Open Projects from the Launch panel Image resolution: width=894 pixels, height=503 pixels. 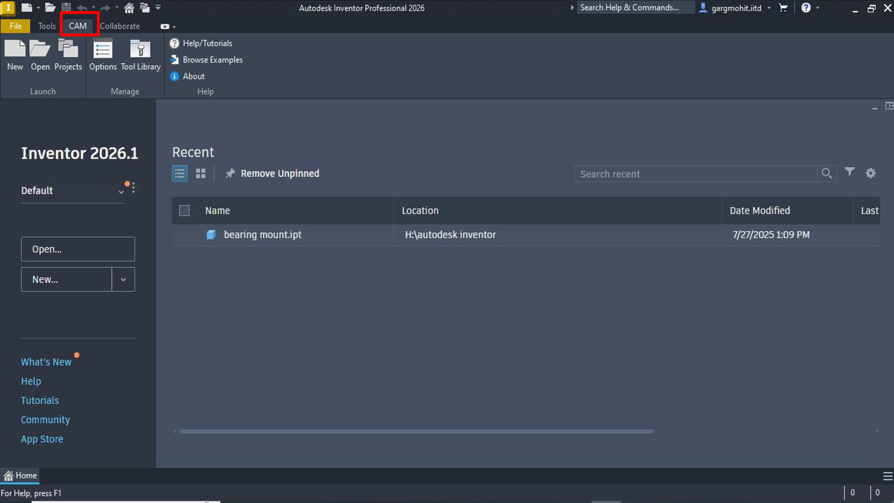coord(68,55)
